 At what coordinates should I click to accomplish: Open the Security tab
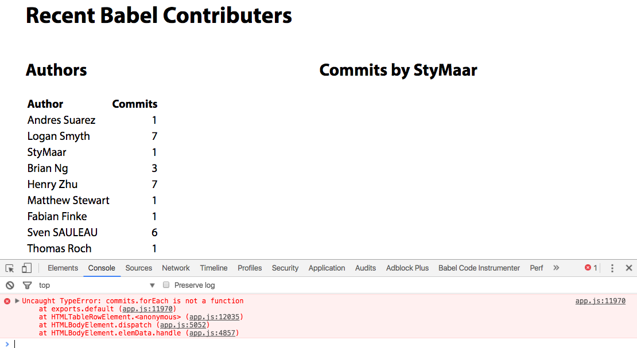(x=285, y=268)
